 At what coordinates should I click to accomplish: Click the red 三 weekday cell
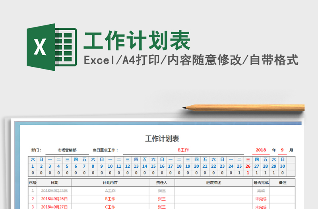point(248,160)
